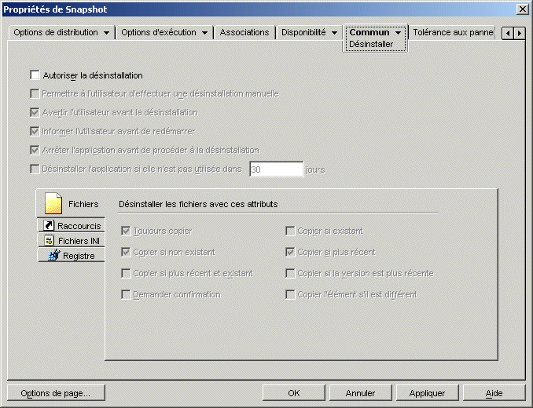Image resolution: width=533 pixels, height=408 pixels.
Task: Click the Fichiers INI document icon
Action: pyautogui.click(x=50, y=240)
